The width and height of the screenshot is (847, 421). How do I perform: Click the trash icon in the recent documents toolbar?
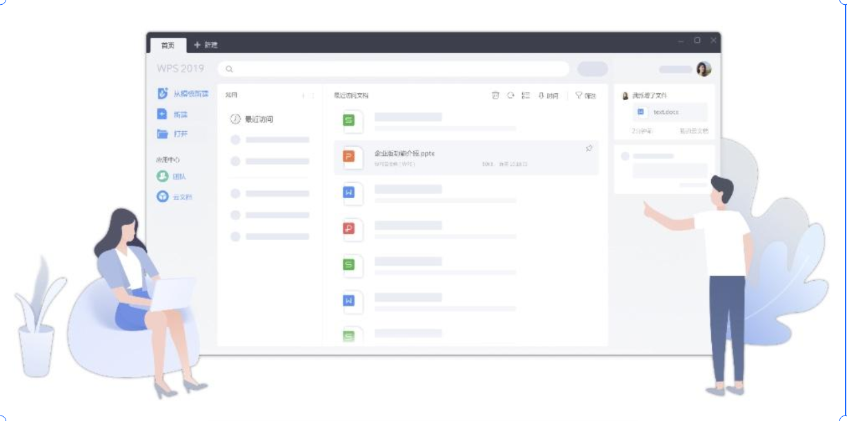click(x=495, y=96)
